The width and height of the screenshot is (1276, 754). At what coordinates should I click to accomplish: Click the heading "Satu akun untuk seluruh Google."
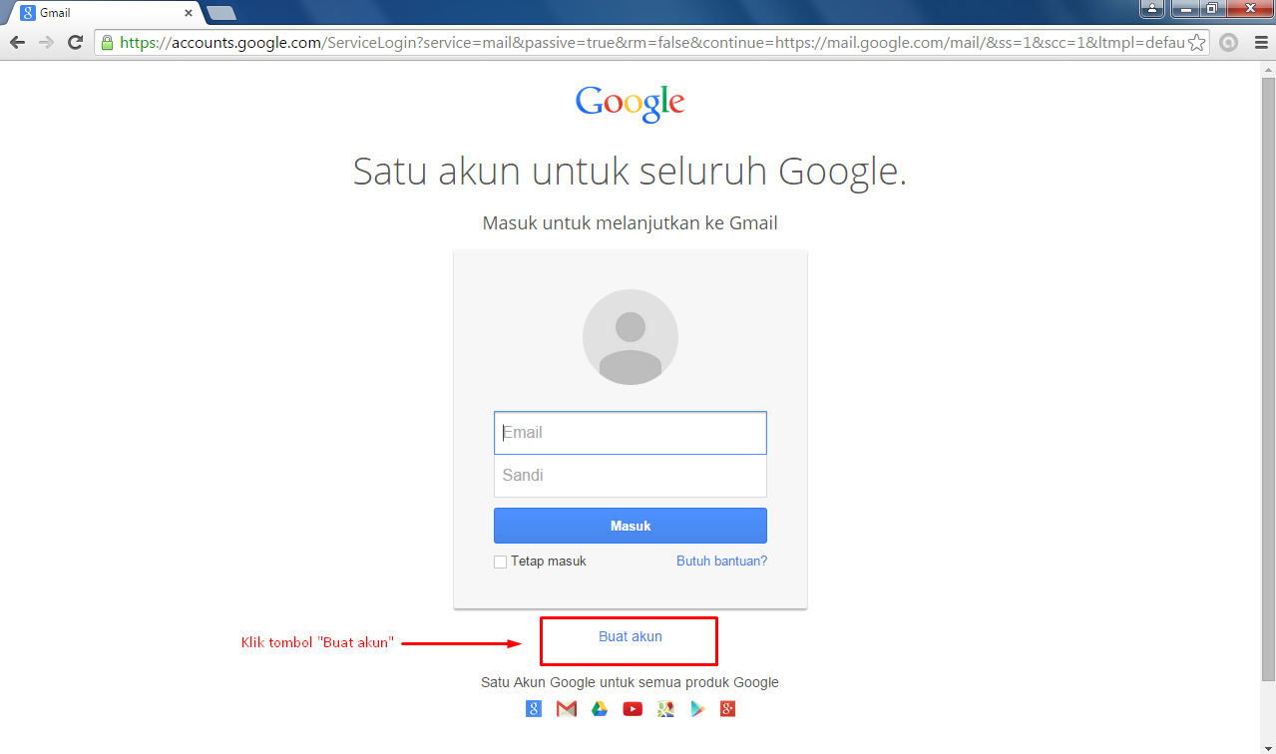631,172
